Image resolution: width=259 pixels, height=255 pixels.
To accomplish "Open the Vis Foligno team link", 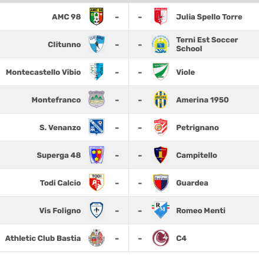I will pyautogui.click(x=60, y=211).
